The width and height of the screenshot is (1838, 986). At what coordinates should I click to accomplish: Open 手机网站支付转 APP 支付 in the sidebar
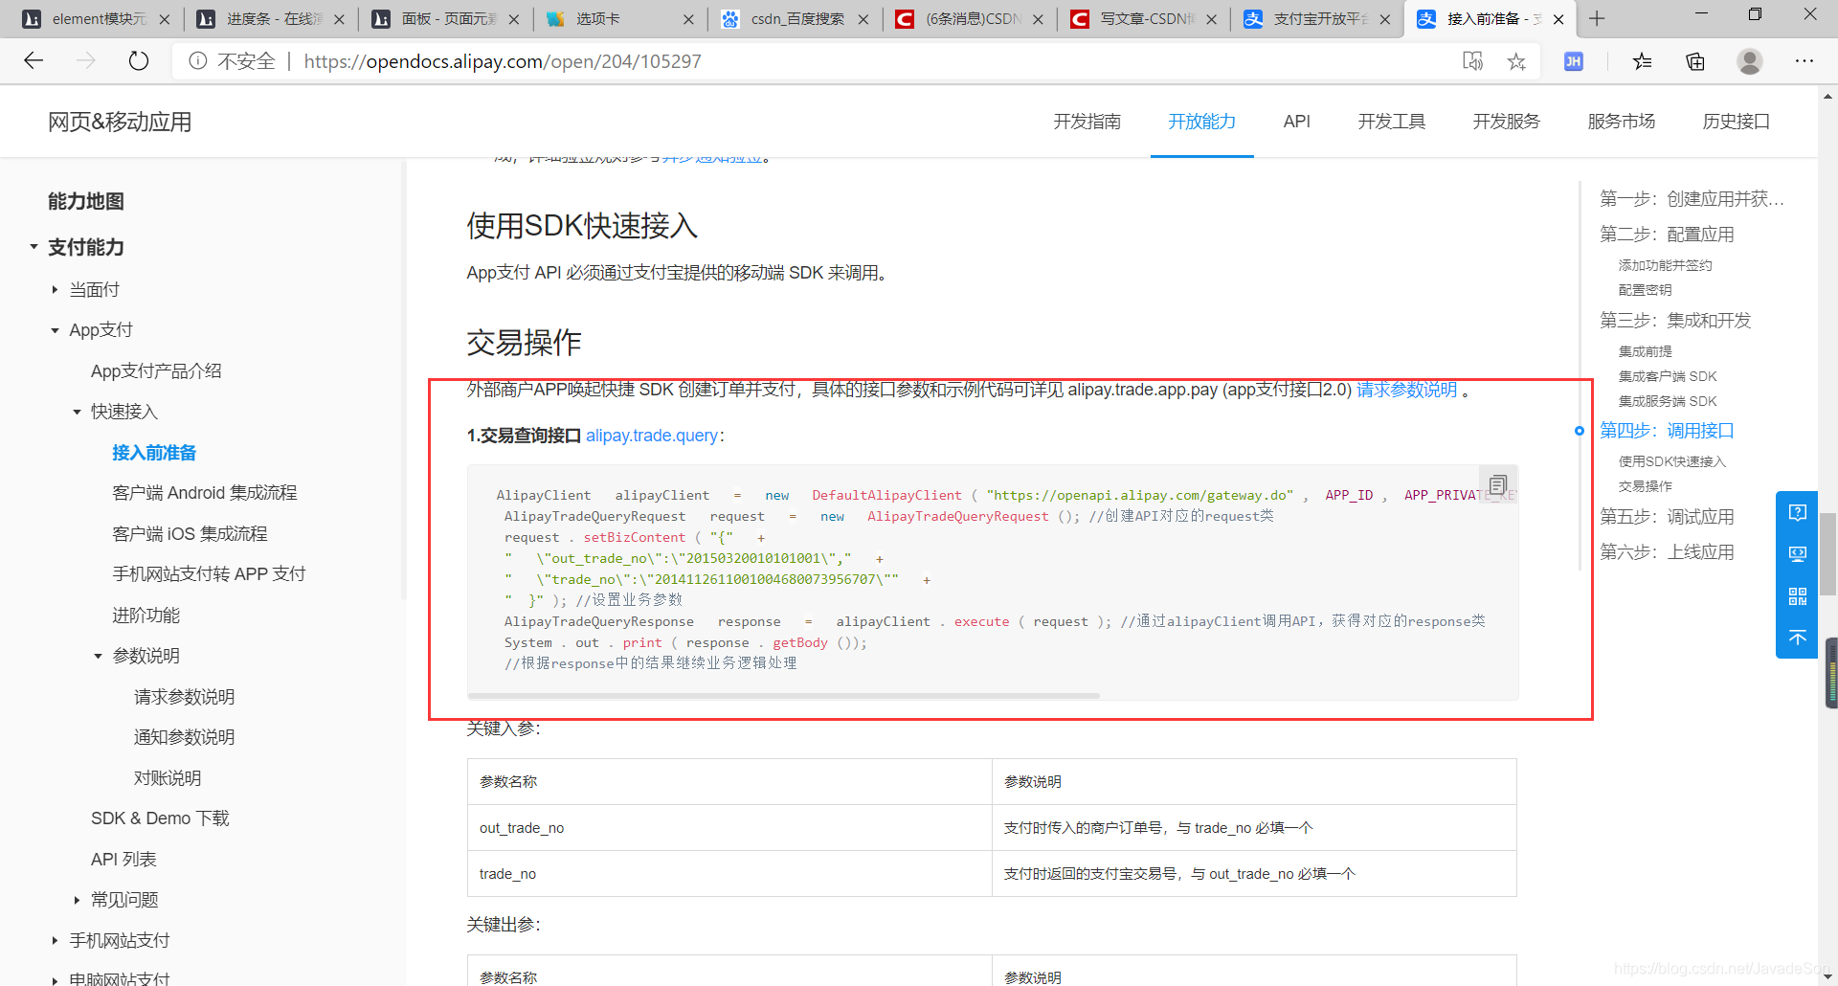click(x=209, y=574)
